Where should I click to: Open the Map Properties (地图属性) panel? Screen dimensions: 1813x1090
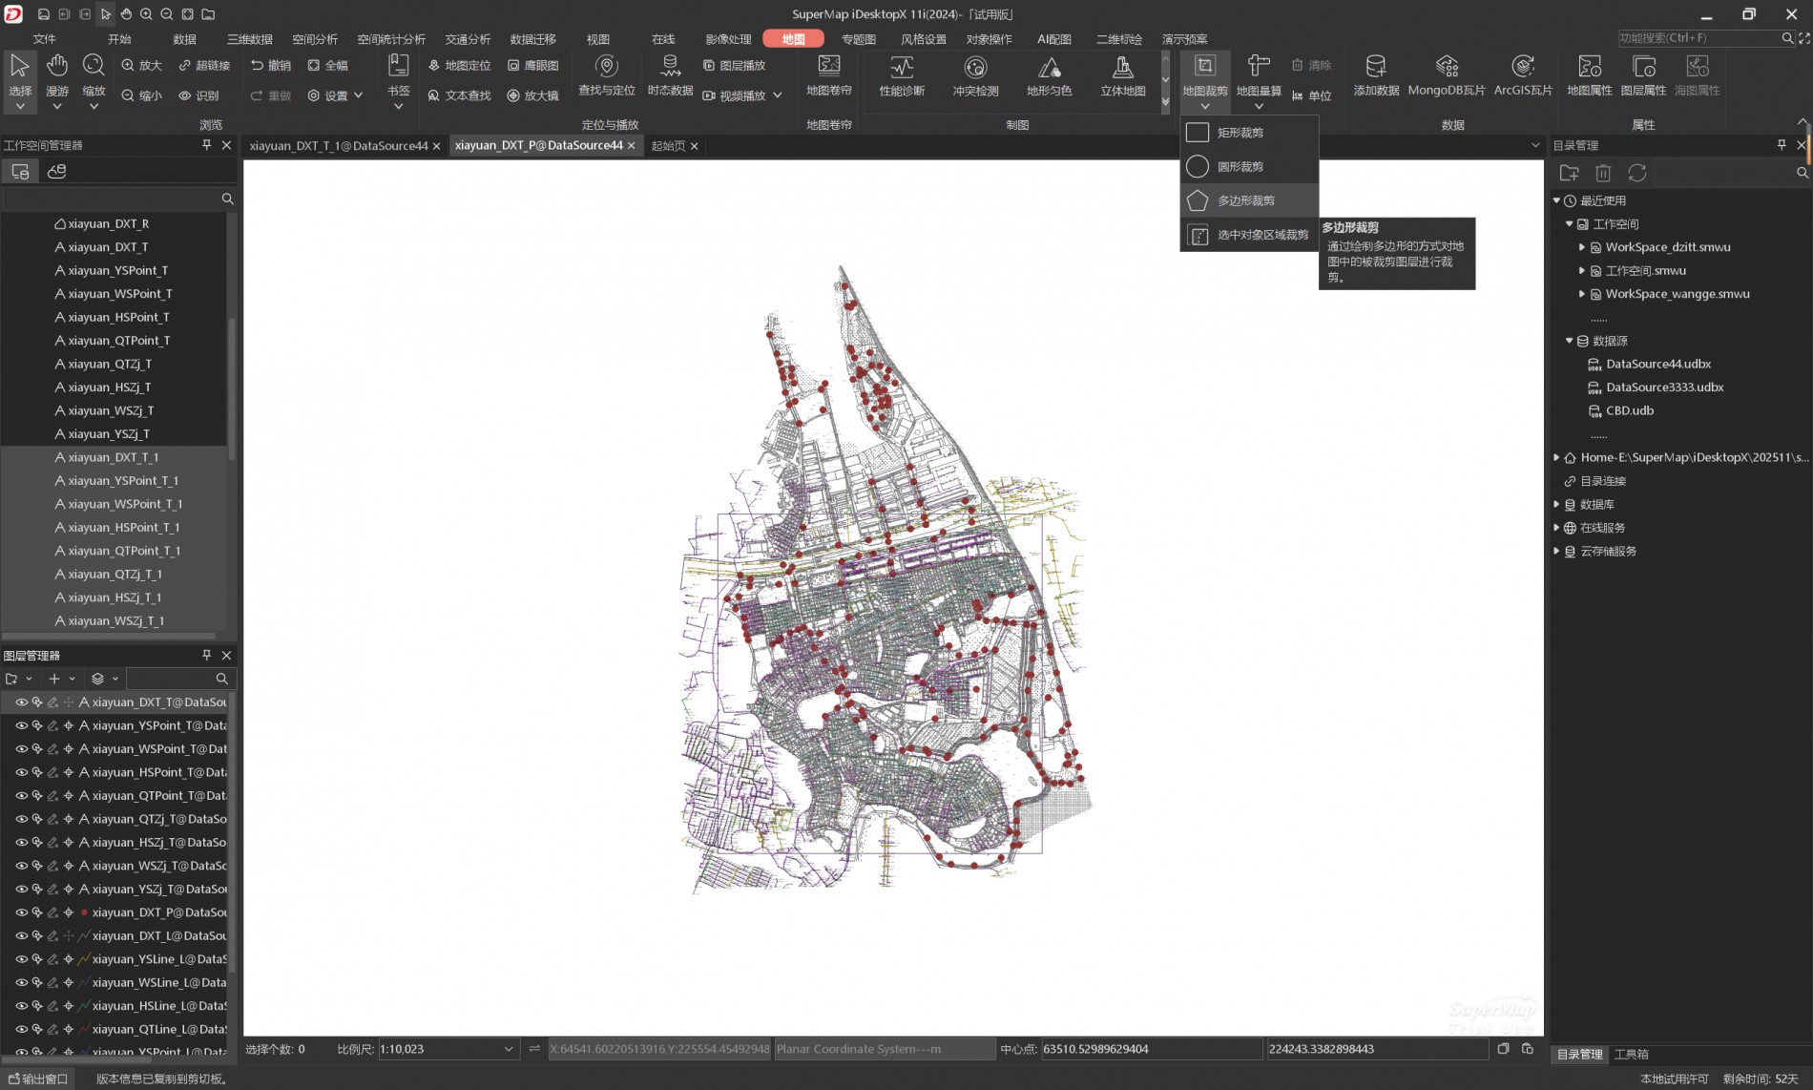click(x=1589, y=67)
